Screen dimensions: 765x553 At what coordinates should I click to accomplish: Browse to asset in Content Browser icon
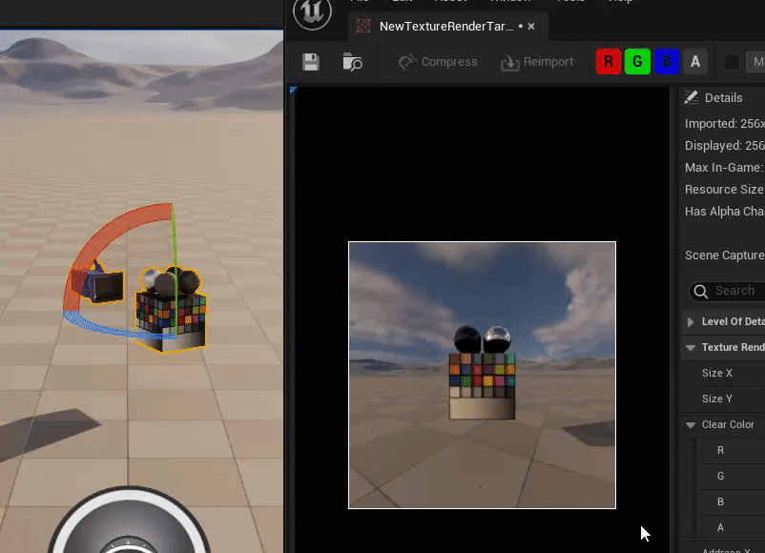coord(352,62)
